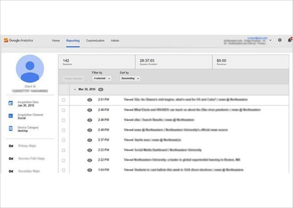Click the Google Analytics logo
This screenshot has height=208, width=293.
coord(18,41)
